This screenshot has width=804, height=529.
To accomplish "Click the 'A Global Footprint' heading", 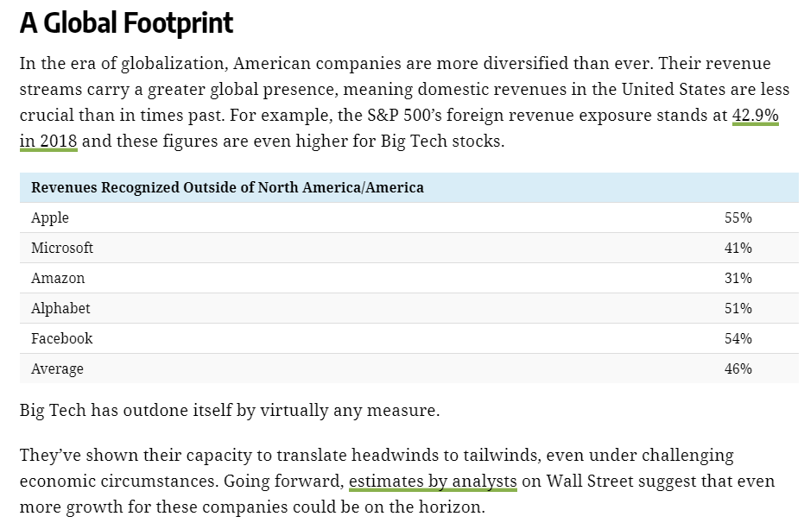I will [x=127, y=23].
